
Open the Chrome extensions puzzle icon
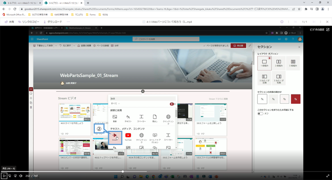[x=306, y=9]
